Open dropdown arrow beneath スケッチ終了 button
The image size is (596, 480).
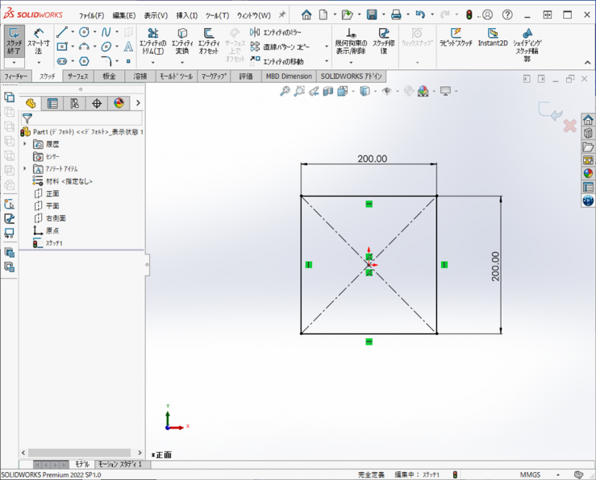tap(14, 62)
